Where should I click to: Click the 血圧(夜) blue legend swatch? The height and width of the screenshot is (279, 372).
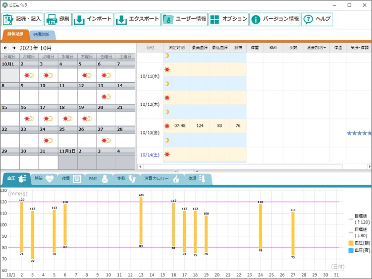pos(351,250)
